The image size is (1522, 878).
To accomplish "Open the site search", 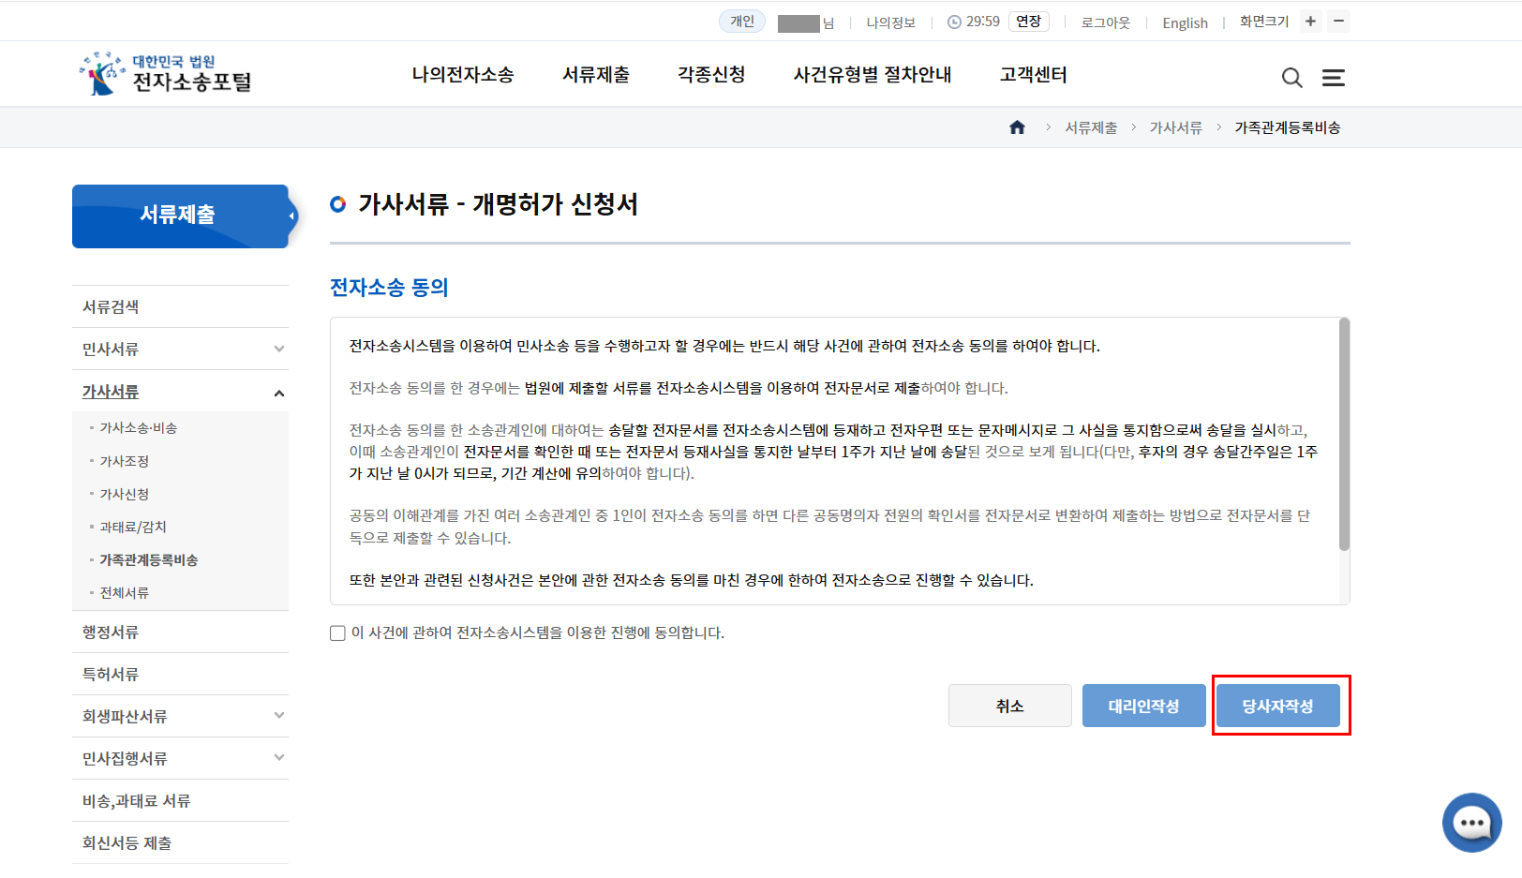I will click(1292, 78).
